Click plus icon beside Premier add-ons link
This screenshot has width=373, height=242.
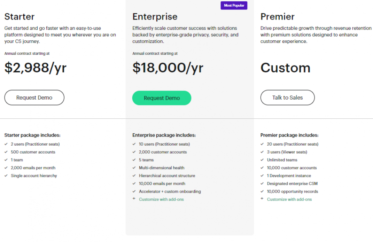pyautogui.click(x=262, y=199)
